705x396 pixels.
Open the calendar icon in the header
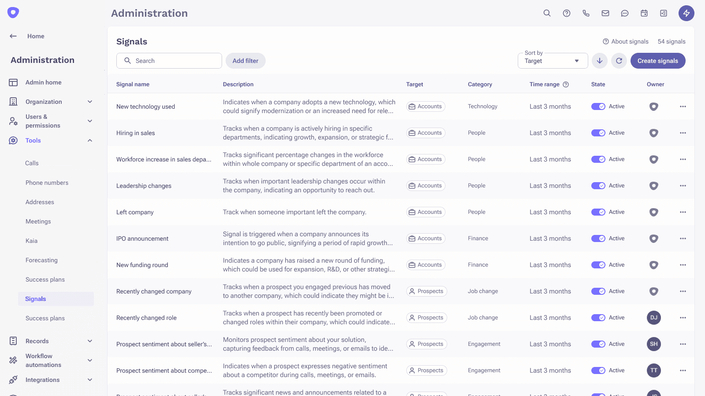644,13
